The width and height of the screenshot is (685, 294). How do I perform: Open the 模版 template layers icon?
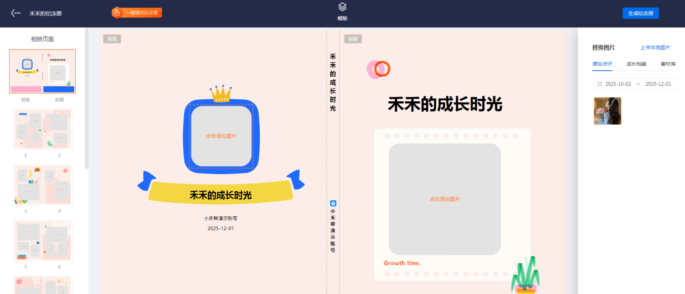pos(342,7)
